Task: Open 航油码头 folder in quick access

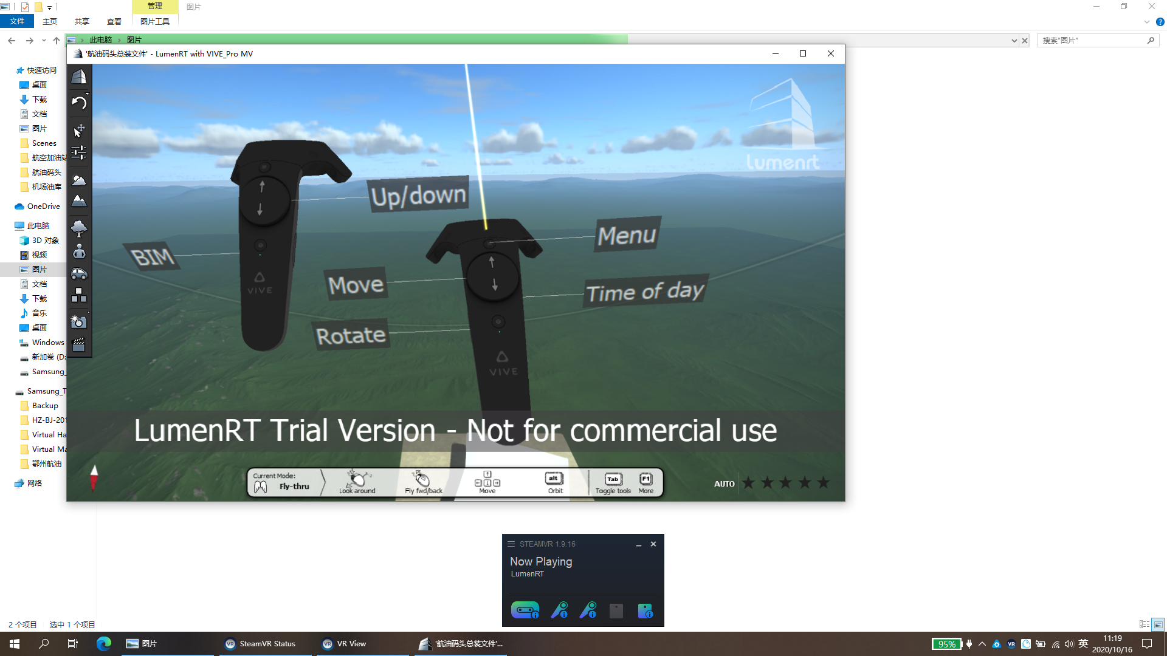Action: tap(46, 173)
